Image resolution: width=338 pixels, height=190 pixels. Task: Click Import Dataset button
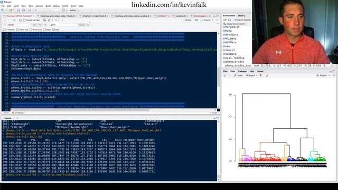point(242,20)
